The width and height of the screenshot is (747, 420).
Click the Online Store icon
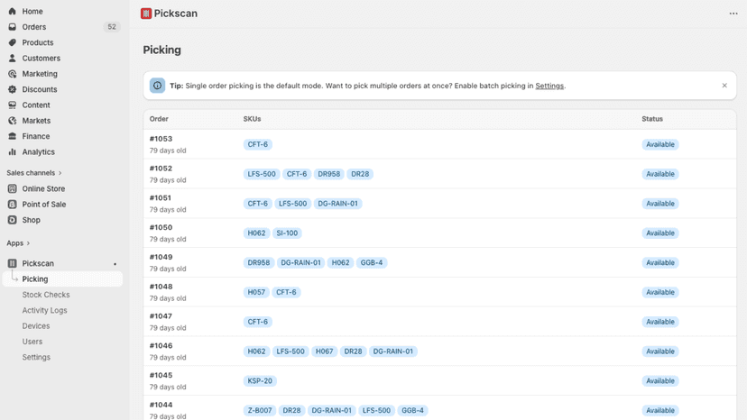(x=13, y=188)
